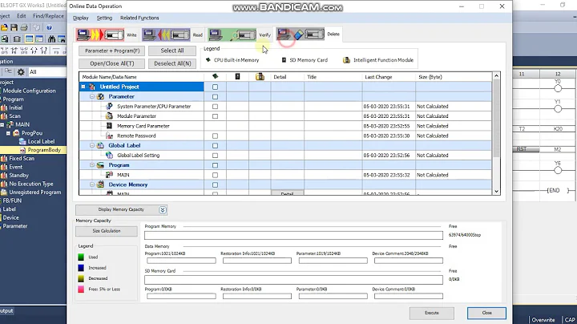Image resolution: width=577 pixels, height=324 pixels.
Task: Click the open folder icon in GX Works3 toolbar
Action: point(4,27)
